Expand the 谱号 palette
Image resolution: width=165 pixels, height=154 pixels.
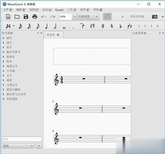pyautogui.click(x=4, y=38)
